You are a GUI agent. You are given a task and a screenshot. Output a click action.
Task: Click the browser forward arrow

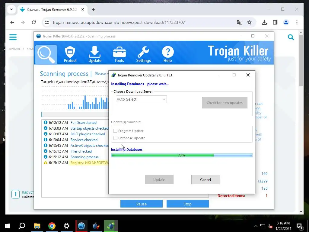[23, 22]
